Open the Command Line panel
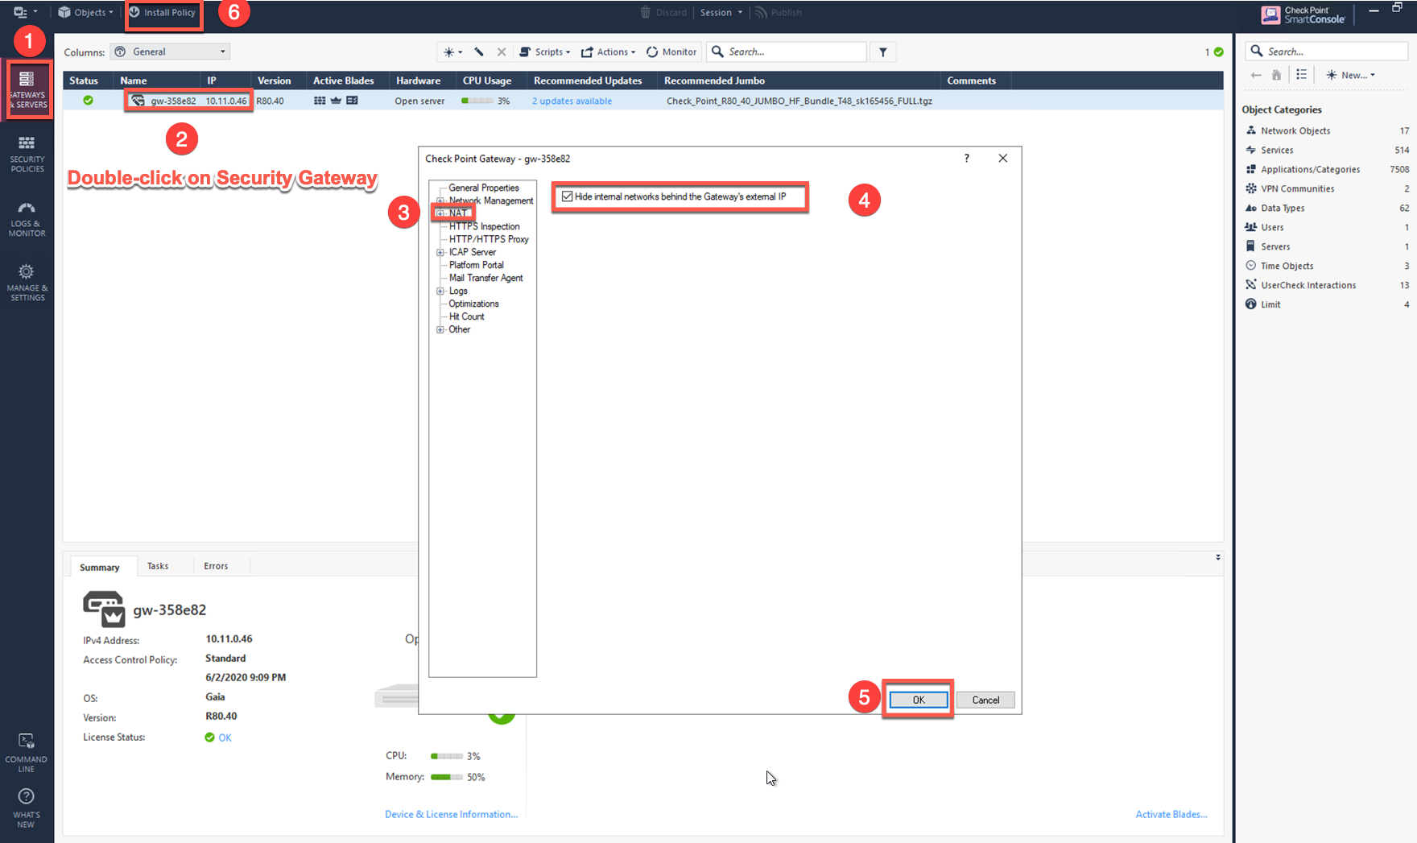1417x843 pixels. (x=26, y=751)
